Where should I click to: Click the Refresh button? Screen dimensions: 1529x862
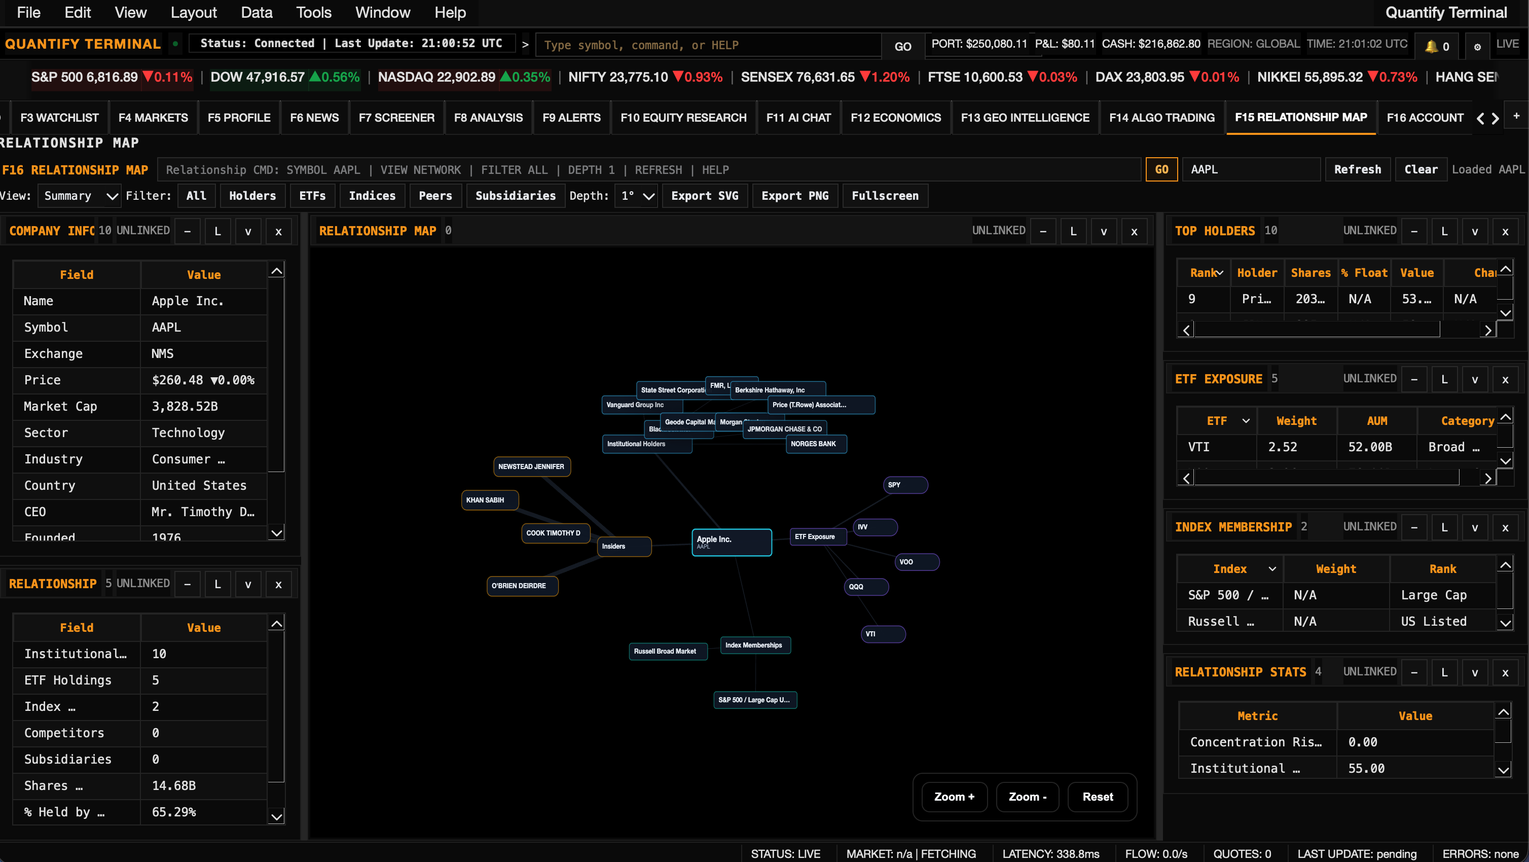[x=1358, y=170]
